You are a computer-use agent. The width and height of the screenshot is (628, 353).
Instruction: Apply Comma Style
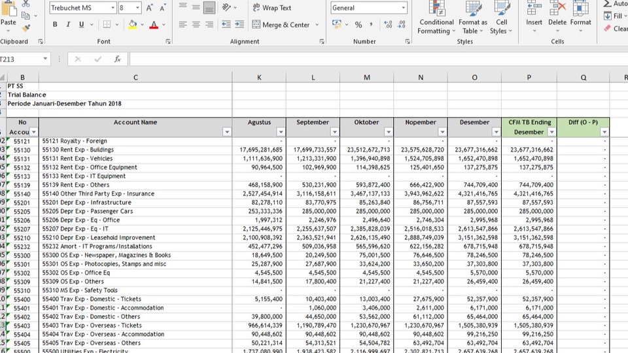coord(372,25)
